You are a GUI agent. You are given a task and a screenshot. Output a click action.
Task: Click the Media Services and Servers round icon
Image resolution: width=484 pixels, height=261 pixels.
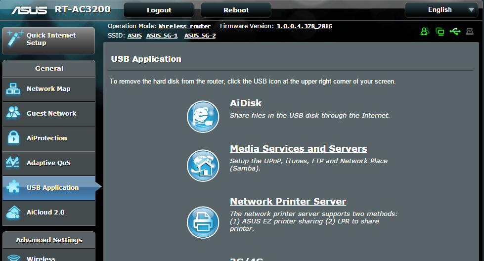[x=203, y=166]
